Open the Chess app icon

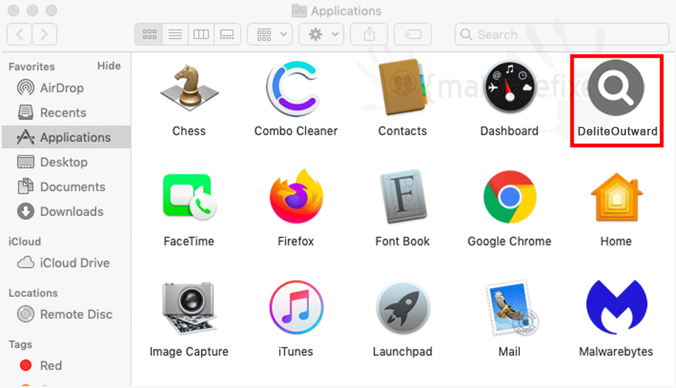tap(189, 87)
